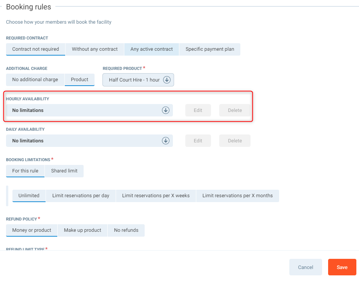This screenshot has width=359, height=284.
Task: Choose 'Without any contract' option
Action: 95,49
